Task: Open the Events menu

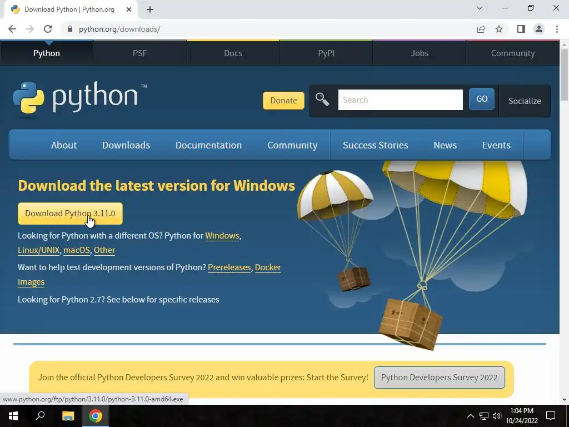Action: (x=496, y=145)
